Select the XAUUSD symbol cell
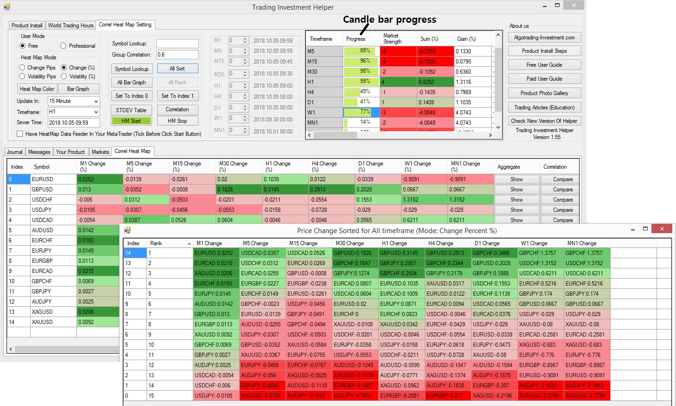The height and width of the screenshot is (406, 676). [x=53, y=322]
